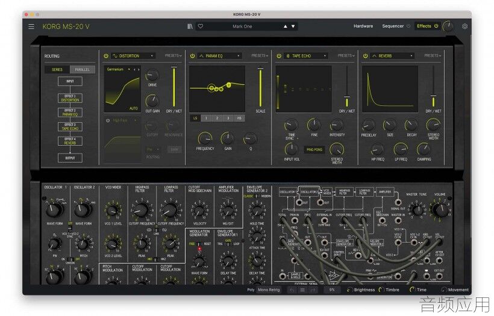Image resolution: width=494 pixels, height=316 pixels.
Task: Toggle the Distortion effect power button
Action: click(106, 56)
